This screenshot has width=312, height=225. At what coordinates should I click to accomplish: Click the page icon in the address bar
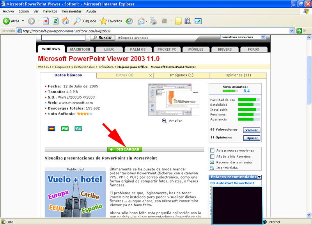tap(19, 31)
